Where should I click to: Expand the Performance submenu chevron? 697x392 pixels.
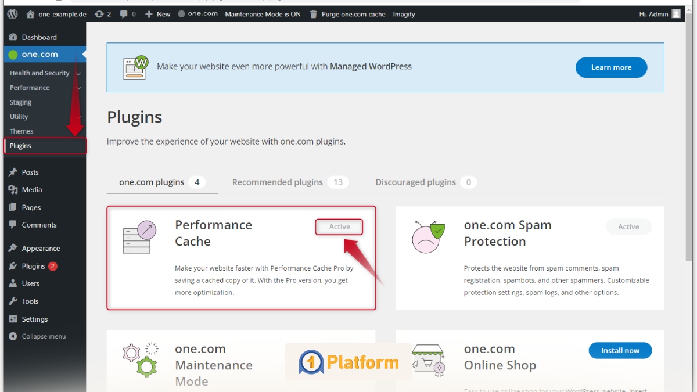pyautogui.click(x=78, y=88)
